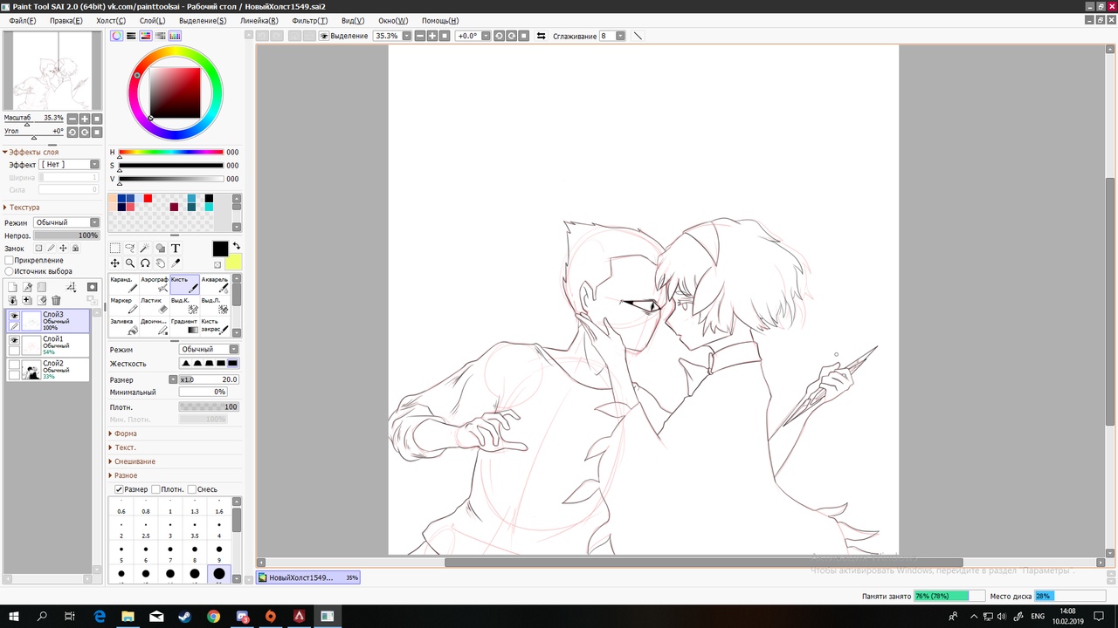1118x628 pixels.
Task: Swap foreground and background colors arrow
Action: 236,247
